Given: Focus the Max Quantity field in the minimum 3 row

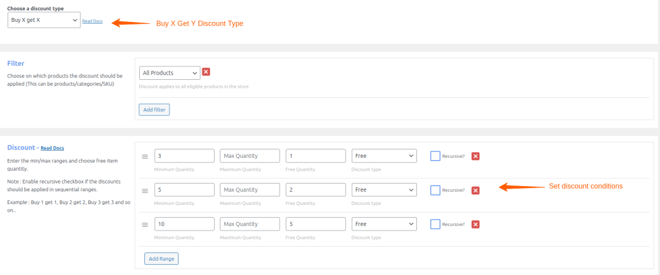Looking at the screenshot, I should tap(250, 156).
